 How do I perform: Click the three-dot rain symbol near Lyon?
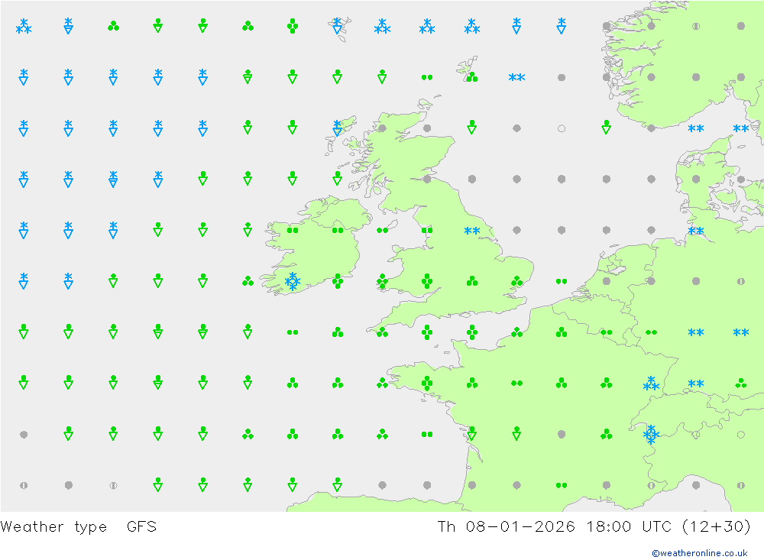tap(606, 434)
